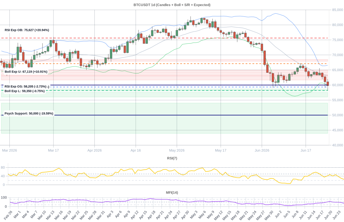Click the May 17 date axis label
This screenshot has width=344, height=222.
coord(221,151)
